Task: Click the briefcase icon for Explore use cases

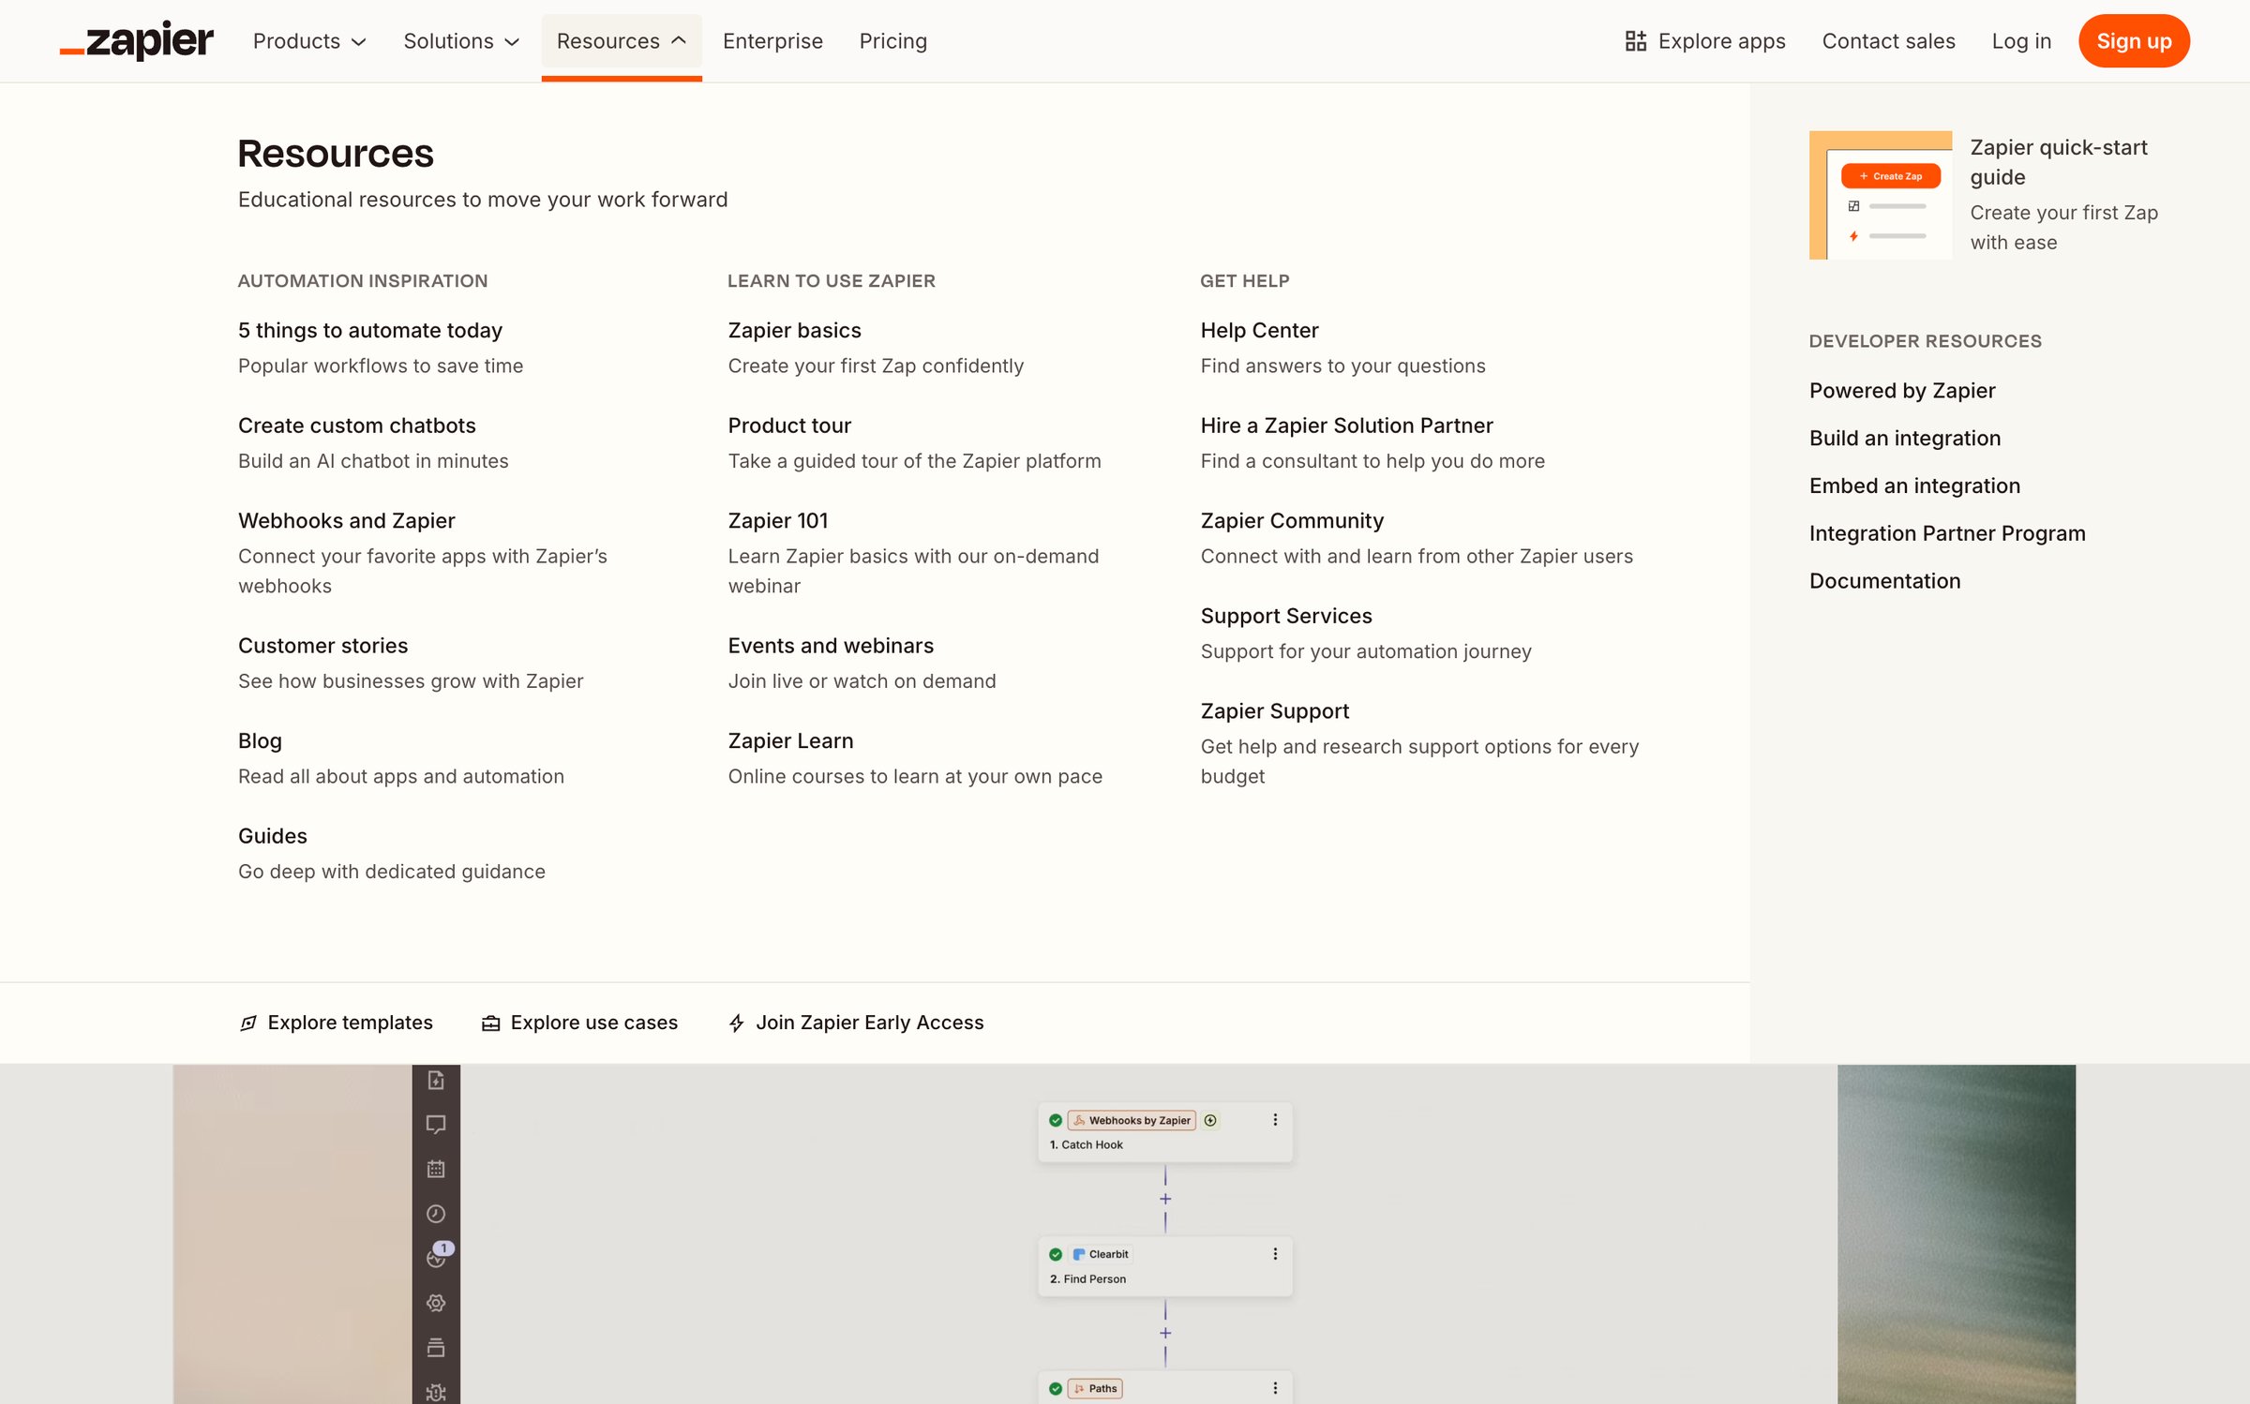Action: 490,1023
